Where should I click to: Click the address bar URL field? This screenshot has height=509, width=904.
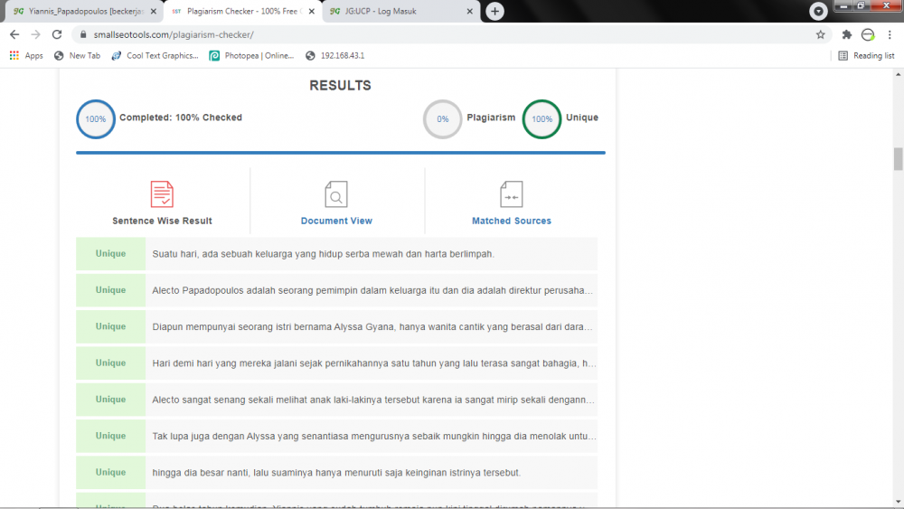(x=449, y=34)
